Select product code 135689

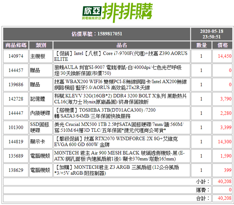tap(16, 156)
